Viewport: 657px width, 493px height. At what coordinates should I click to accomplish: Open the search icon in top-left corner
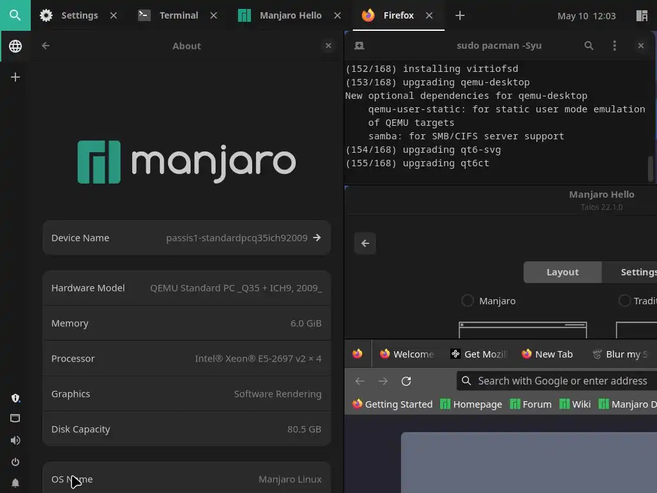pos(15,15)
